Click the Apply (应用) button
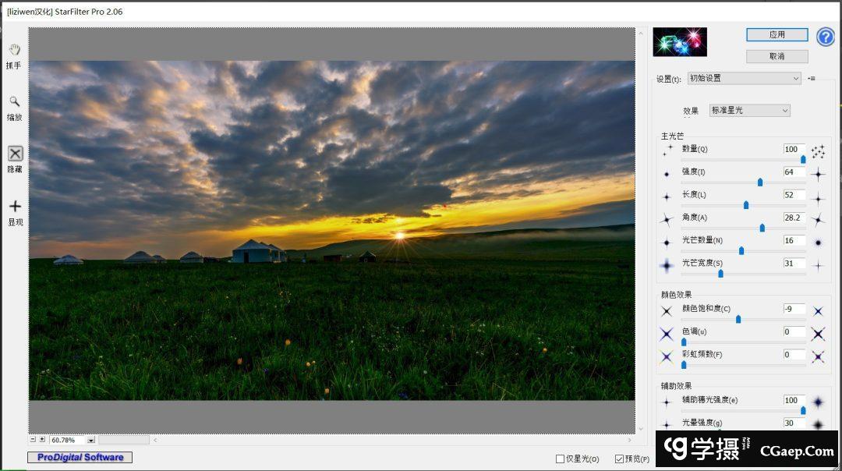Image resolution: width=842 pixels, height=471 pixels. coord(777,35)
